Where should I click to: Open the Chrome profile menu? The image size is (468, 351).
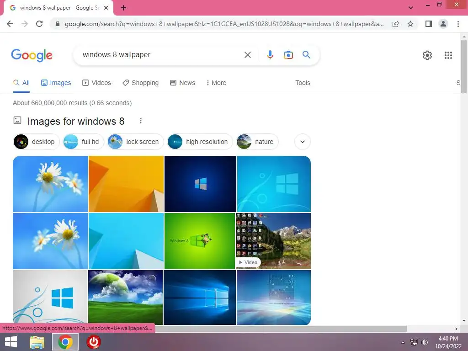[x=443, y=24]
